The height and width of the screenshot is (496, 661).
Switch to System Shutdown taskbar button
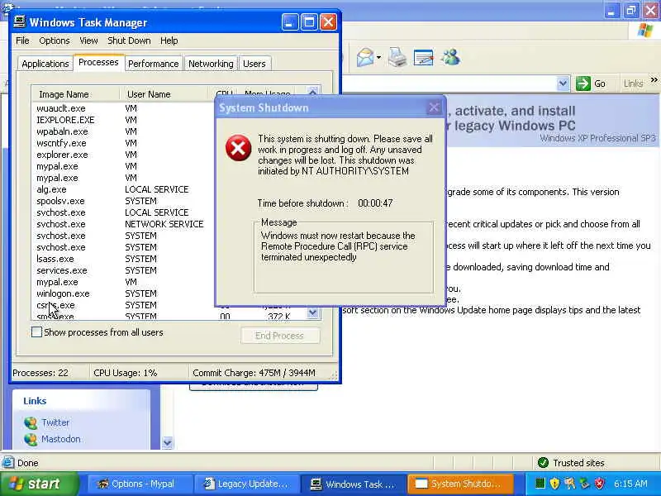tap(460, 484)
